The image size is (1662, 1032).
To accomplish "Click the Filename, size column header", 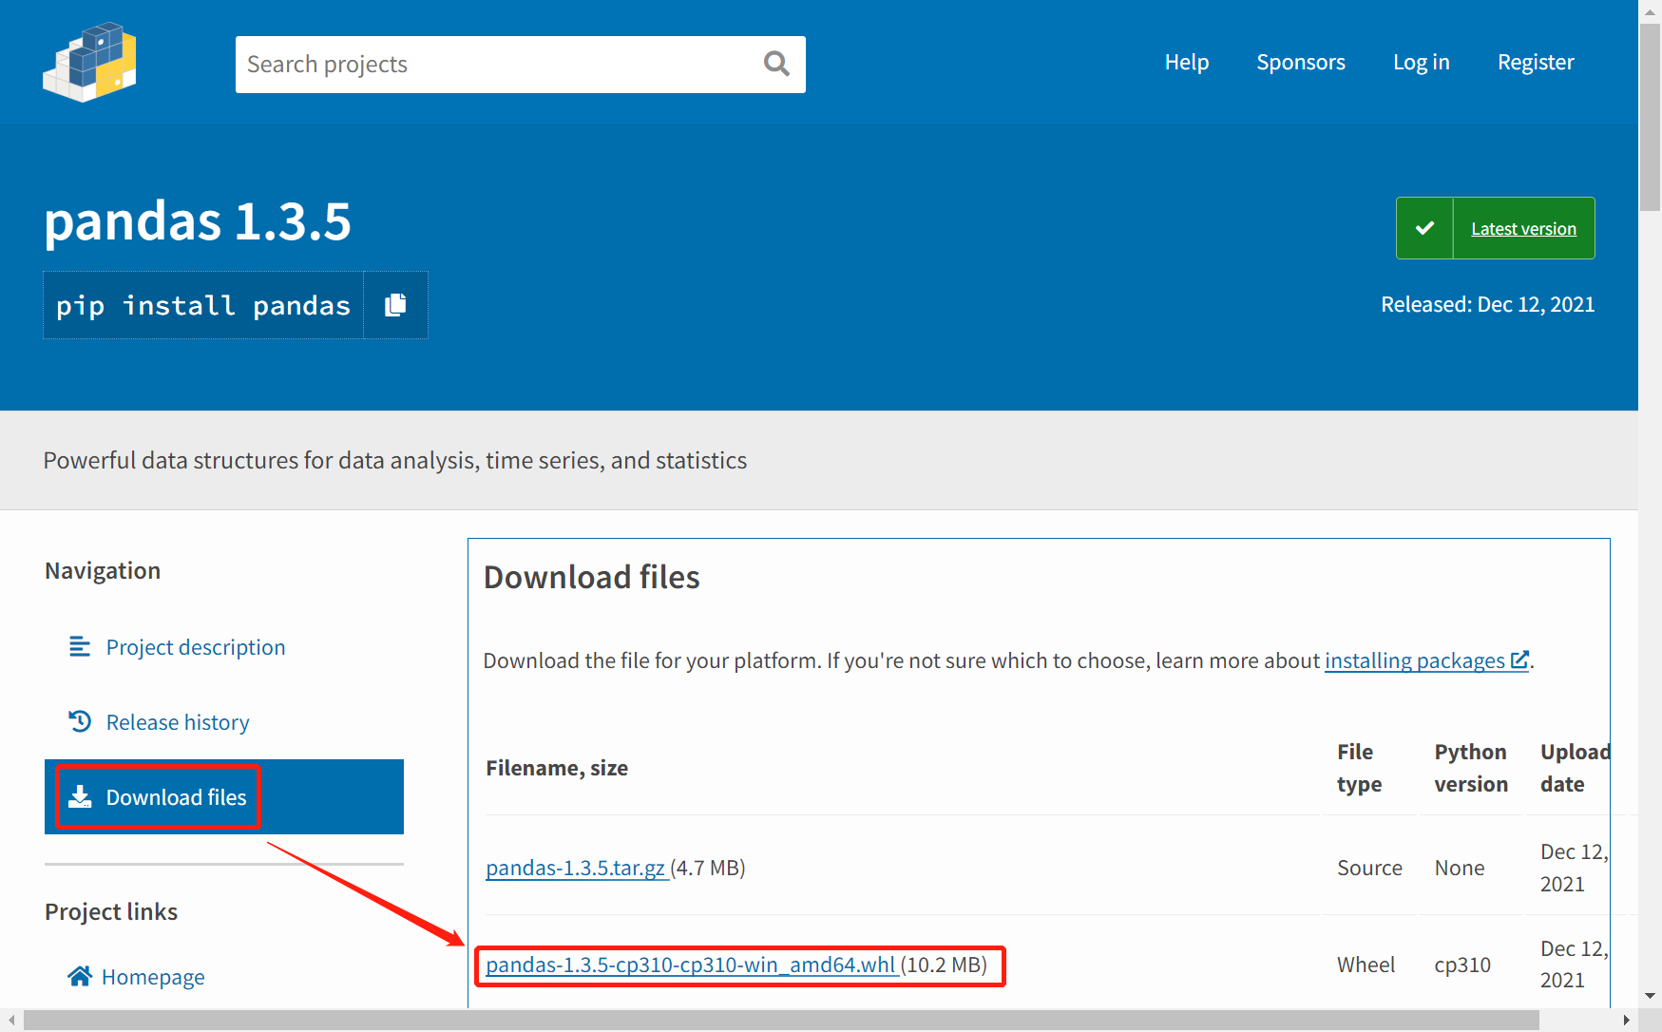I will 557,768.
